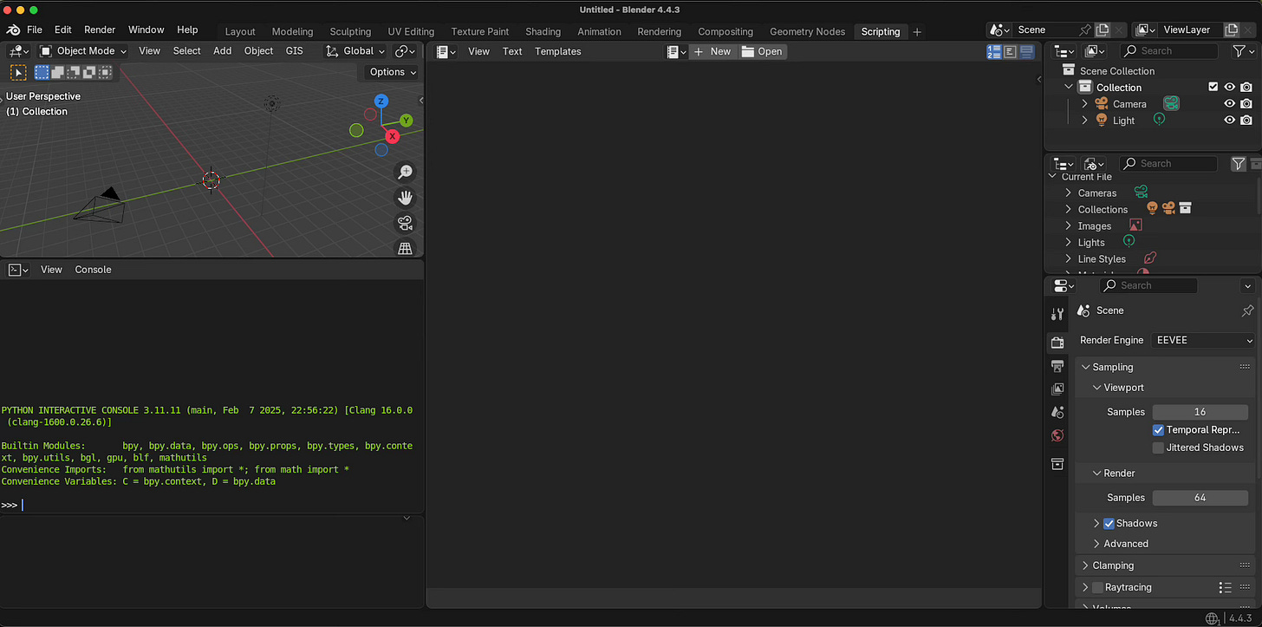The width and height of the screenshot is (1262, 627).
Task: Click the zoom magnifier viewport icon
Action: pos(405,172)
